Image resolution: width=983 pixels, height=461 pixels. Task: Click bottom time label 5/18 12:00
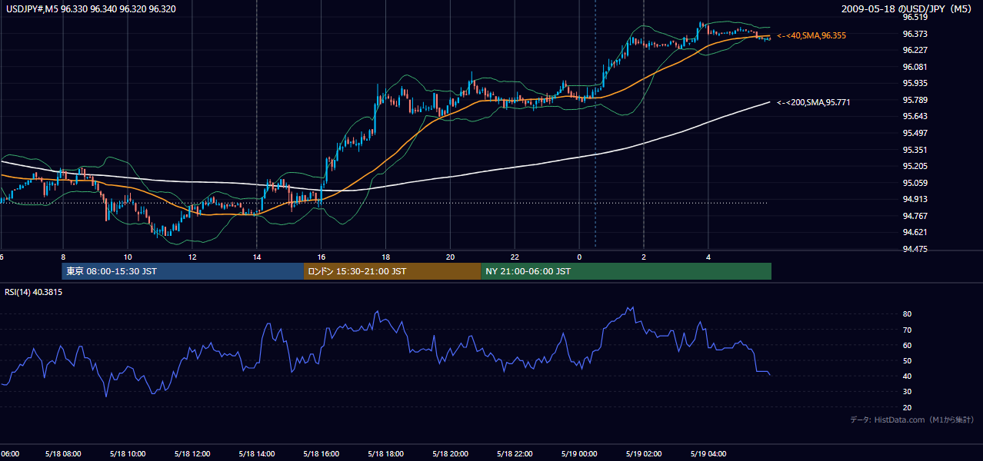pos(192,453)
